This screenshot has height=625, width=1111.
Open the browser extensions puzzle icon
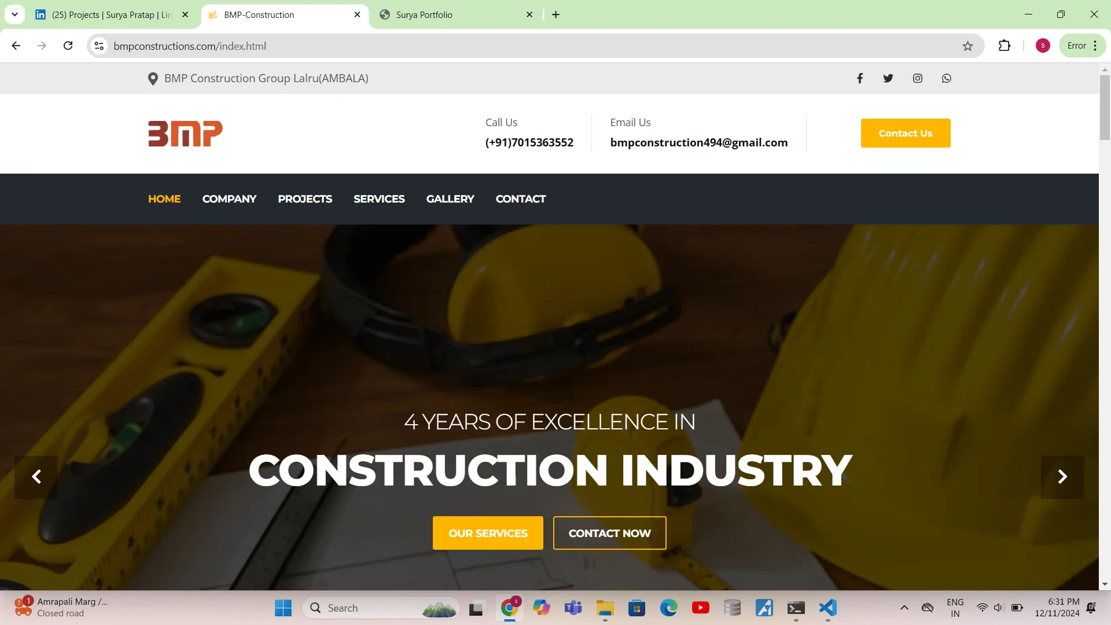tap(1005, 46)
